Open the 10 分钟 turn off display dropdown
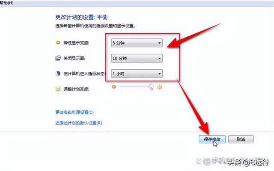 [x=137, y=58]
